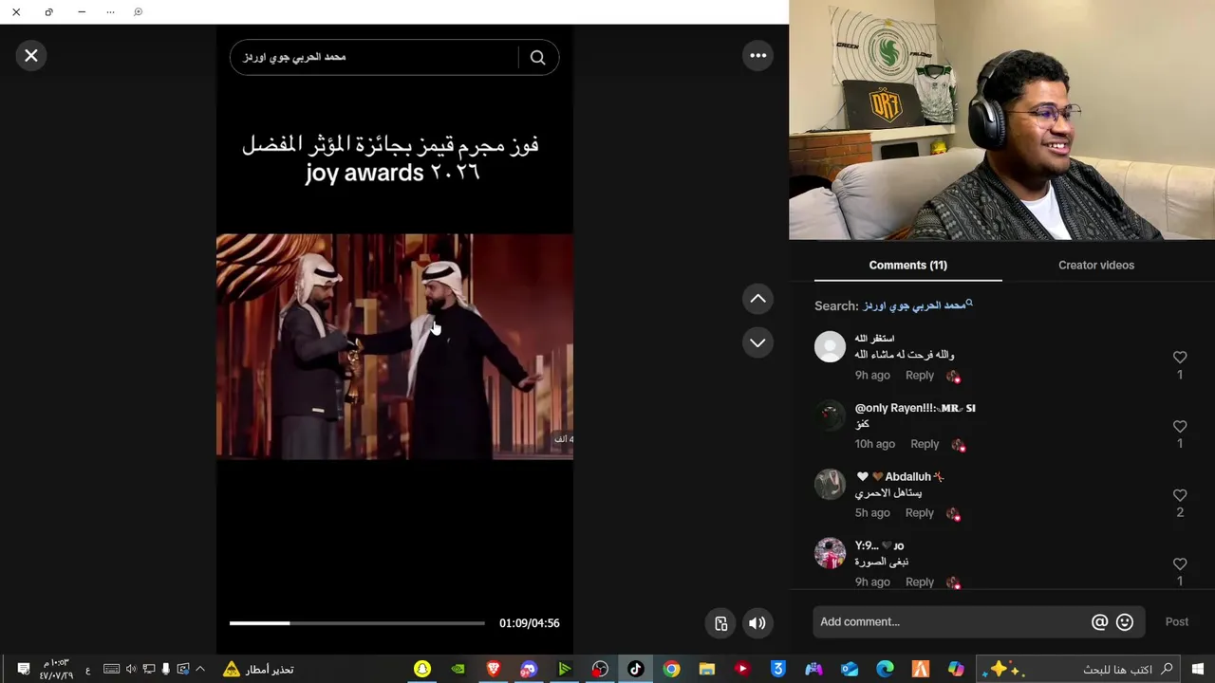The height and width of the screenshot is (683, 1215).
Task: Open the TikTok app in the taskbar
Action: [x=636, y=670]
